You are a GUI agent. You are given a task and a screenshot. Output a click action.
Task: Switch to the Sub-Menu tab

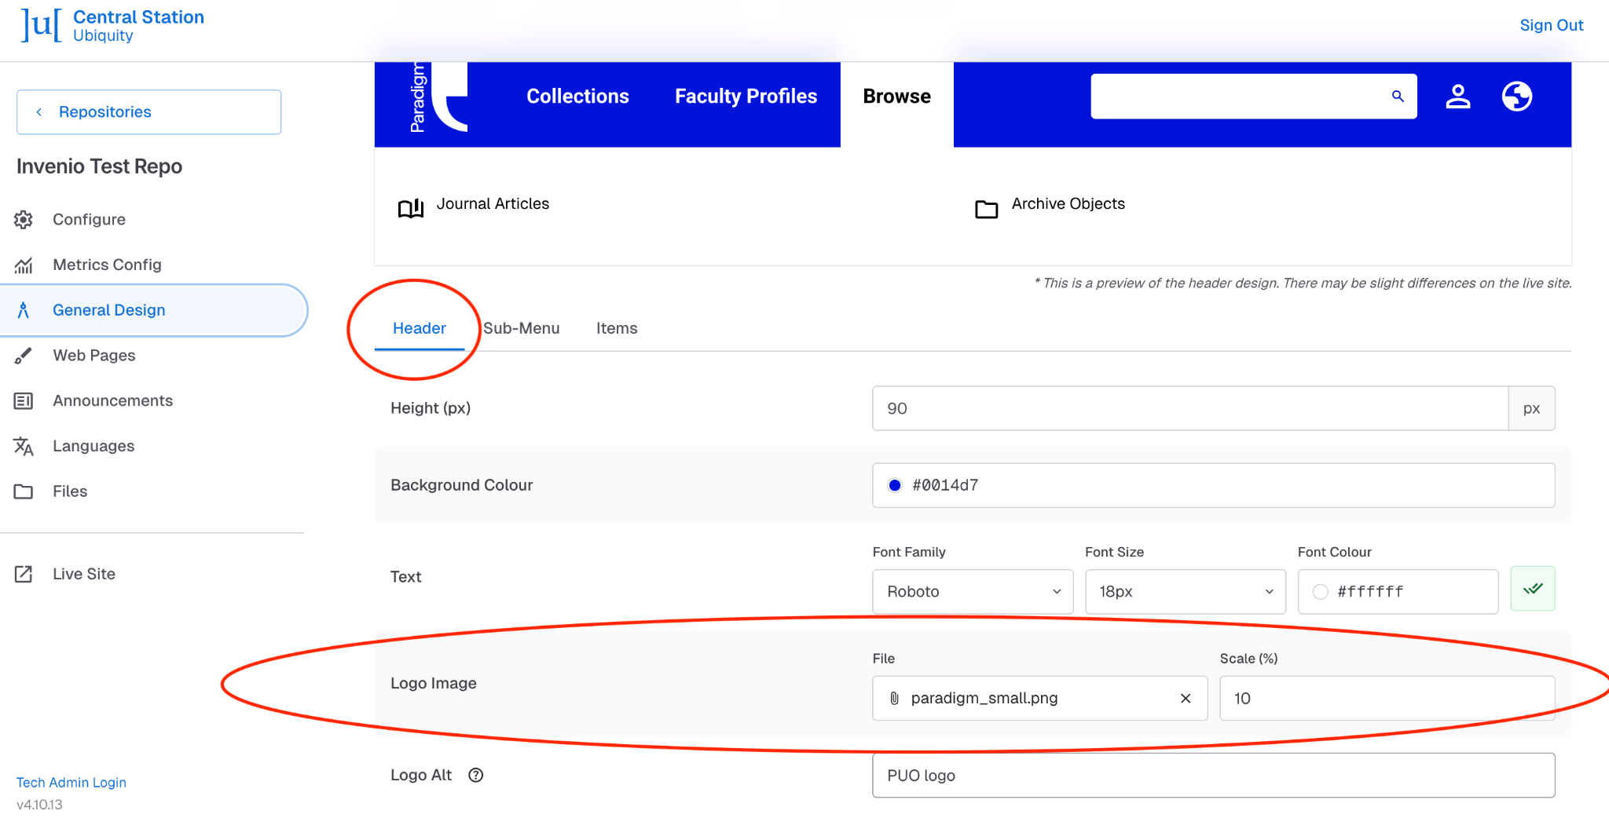[522, 328]
